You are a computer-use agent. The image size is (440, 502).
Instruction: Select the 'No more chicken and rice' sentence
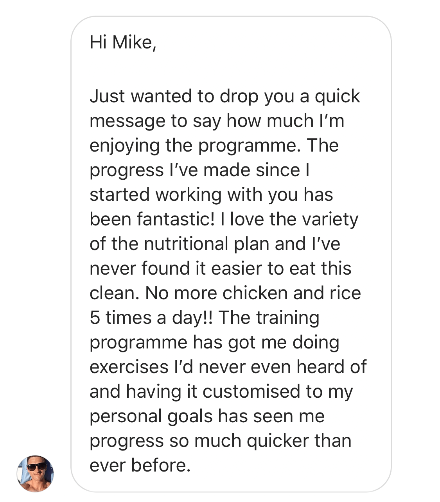(x=253, y=293)
